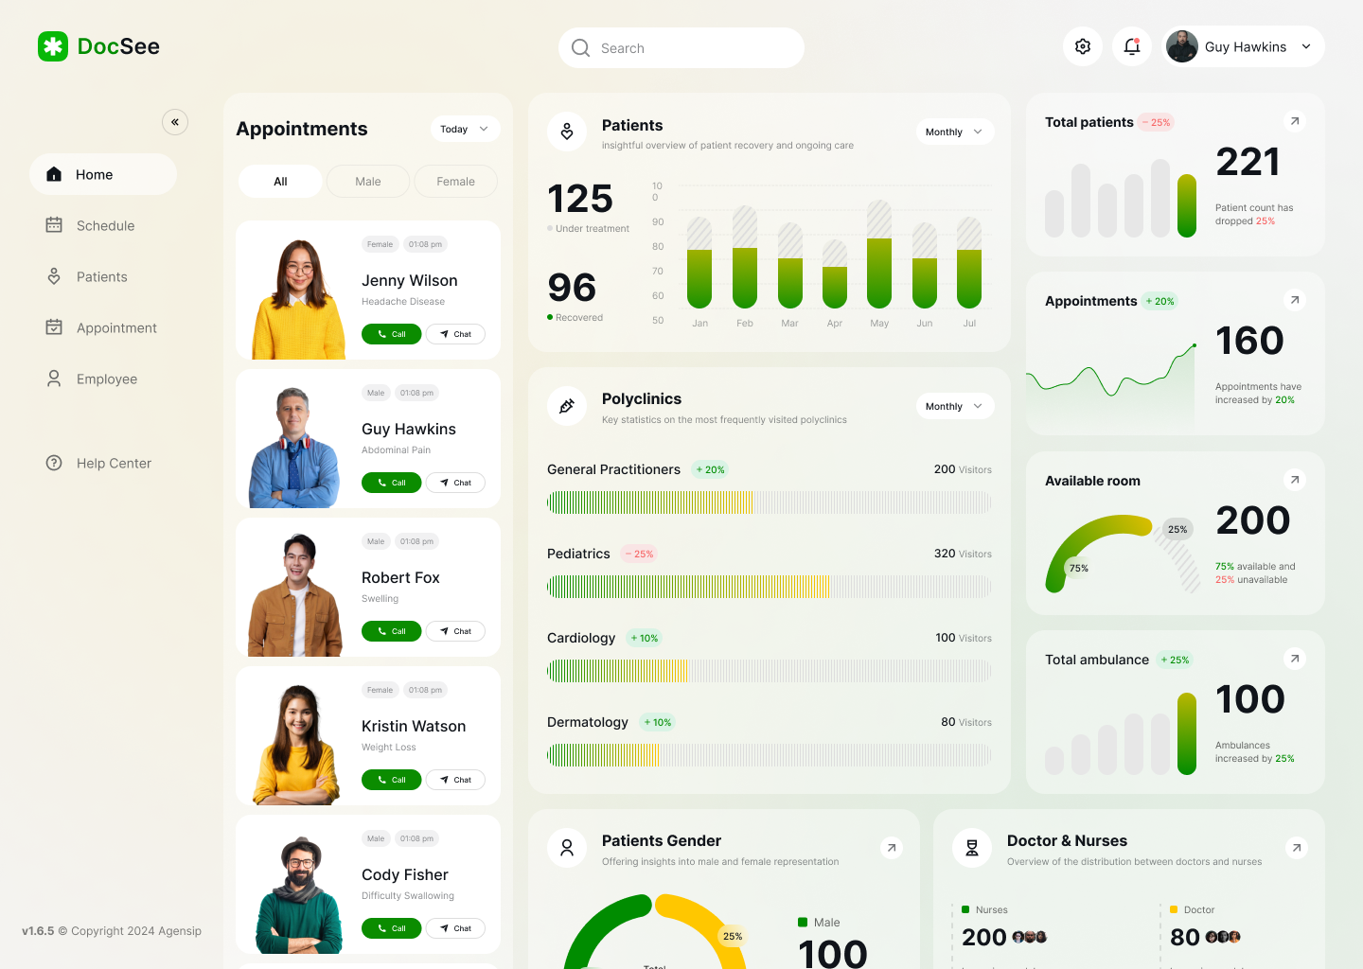The image size is (1363, 969).
Task: Chat with Jenny Wilson
Action: [x=455, y=334]
